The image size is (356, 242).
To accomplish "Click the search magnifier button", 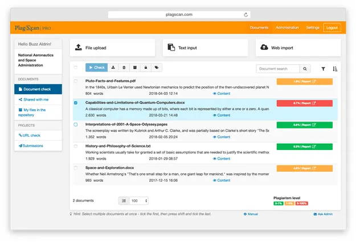I will tap(305, 69).
